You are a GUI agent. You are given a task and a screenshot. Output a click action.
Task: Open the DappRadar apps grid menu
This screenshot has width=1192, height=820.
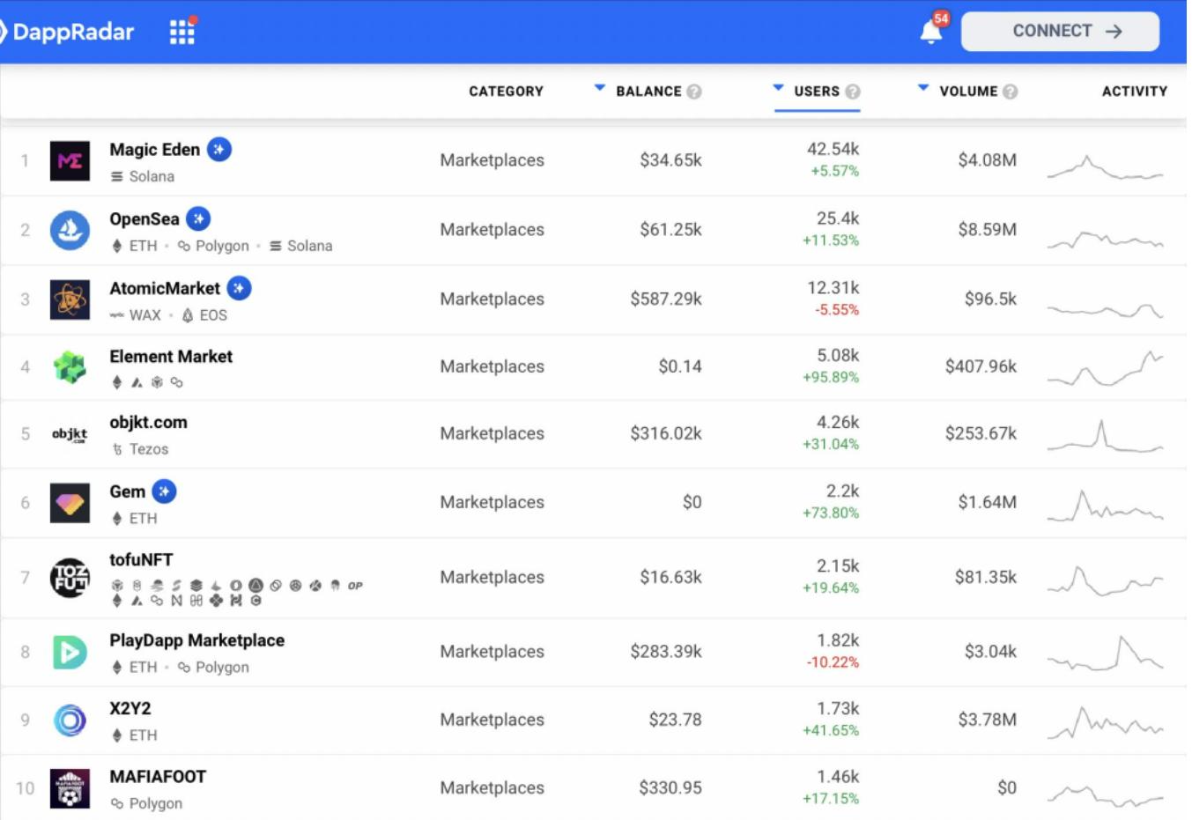click(x=181, y=32)
